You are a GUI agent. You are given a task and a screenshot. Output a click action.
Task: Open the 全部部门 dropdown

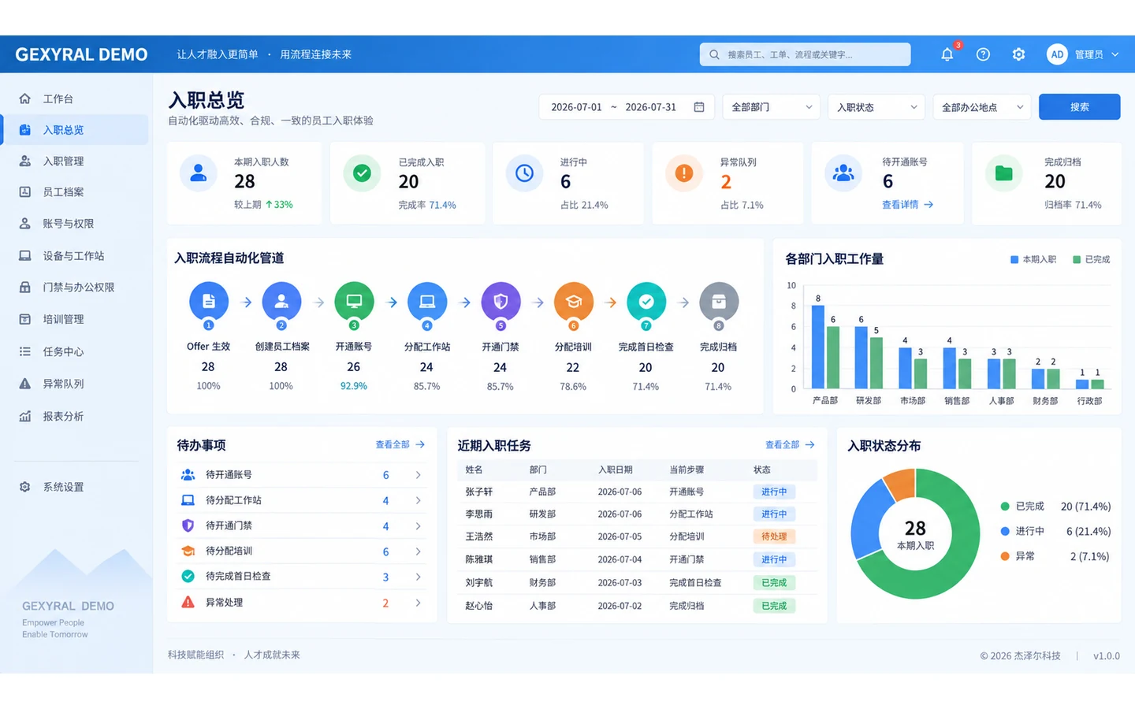[x=772, y=107]
